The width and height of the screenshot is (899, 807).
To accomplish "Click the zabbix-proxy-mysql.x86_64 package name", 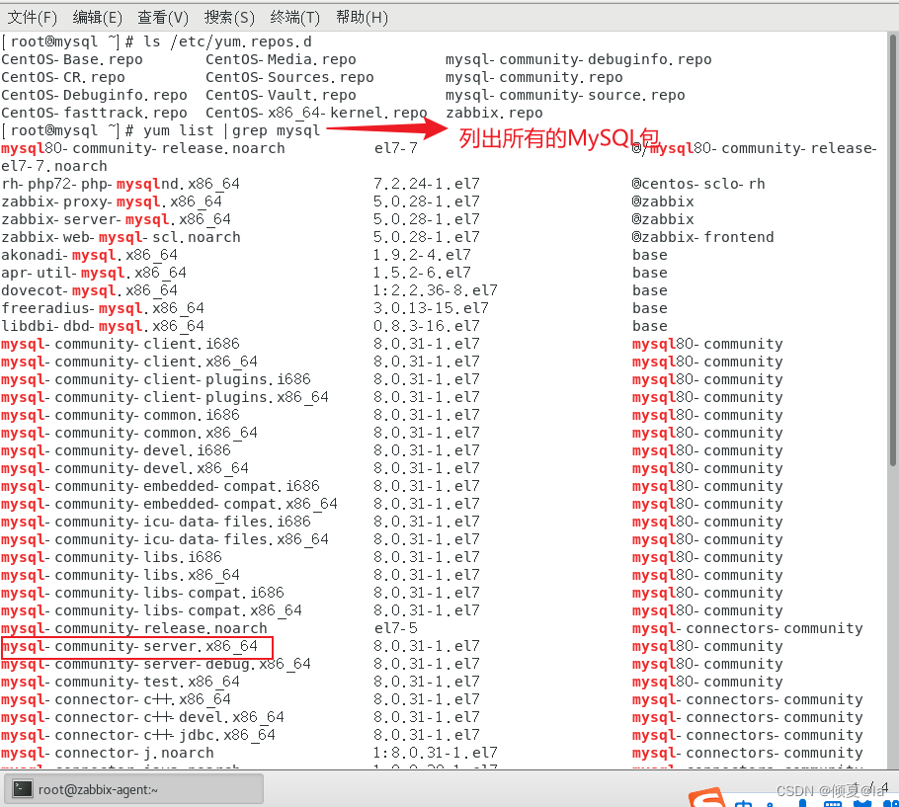I will coord(112,202).
